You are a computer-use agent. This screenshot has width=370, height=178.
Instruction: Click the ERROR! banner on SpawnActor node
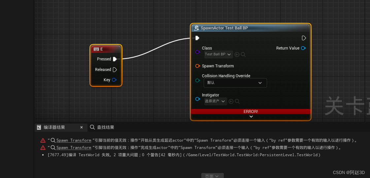251,111
